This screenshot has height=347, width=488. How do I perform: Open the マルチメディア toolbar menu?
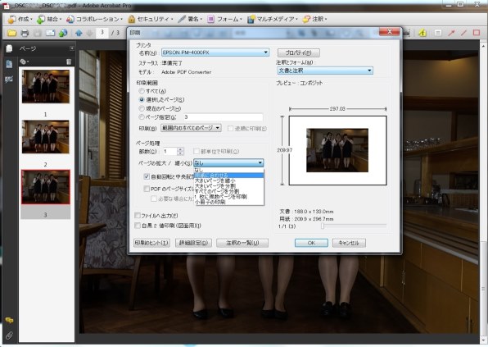[x=272, y=20]
